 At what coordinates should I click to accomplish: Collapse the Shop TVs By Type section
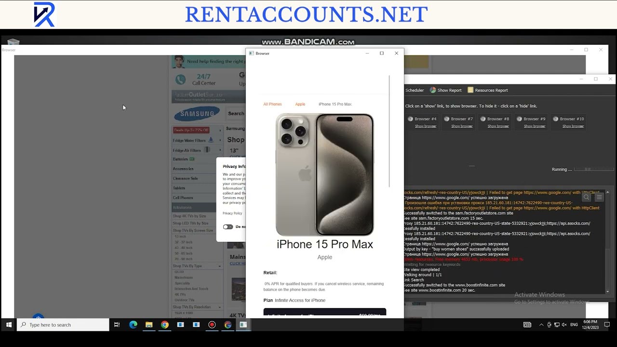(x=220, y=266)
